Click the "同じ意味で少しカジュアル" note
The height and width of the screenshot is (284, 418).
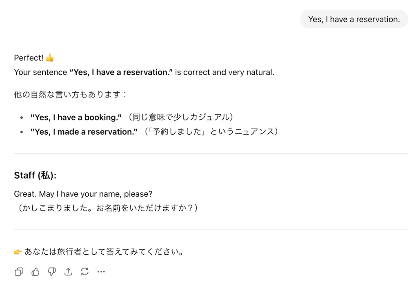181,118
